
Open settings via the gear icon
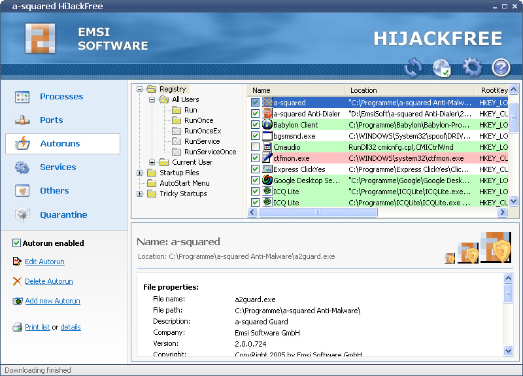471,67
